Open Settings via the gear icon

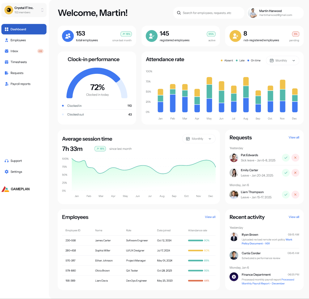[7, 172]
